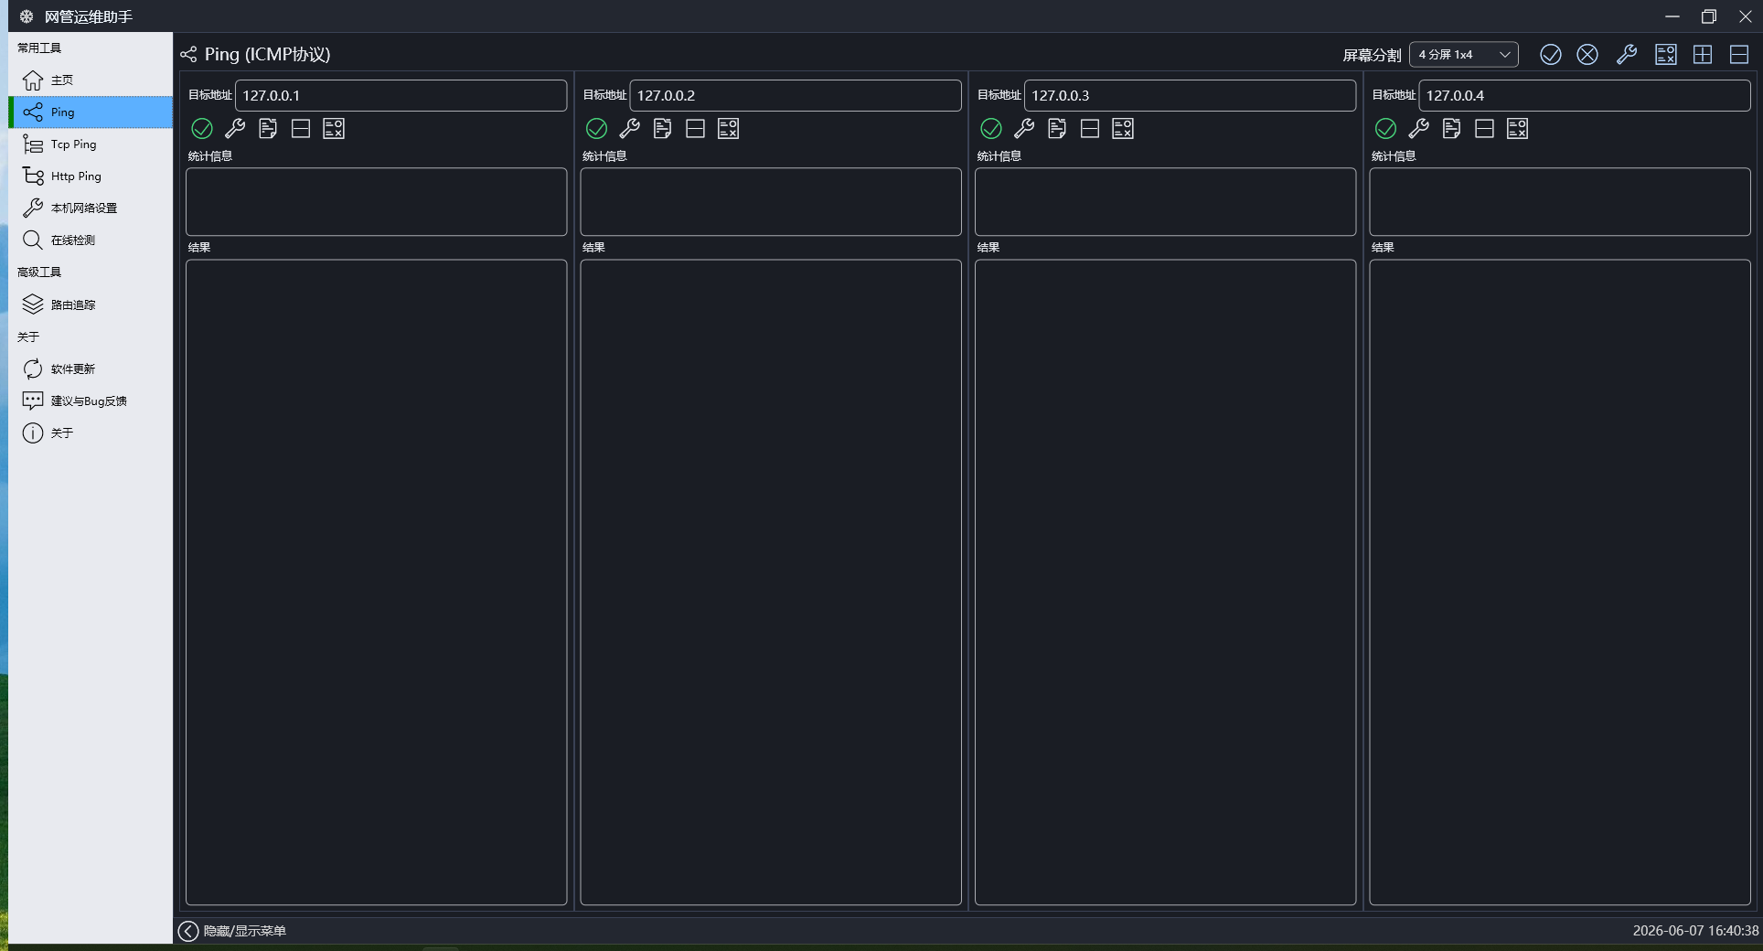Open wrench settings for 127.0.0.2 panel
This screenshot has width=1763, height=951.
tap(630, 129)
